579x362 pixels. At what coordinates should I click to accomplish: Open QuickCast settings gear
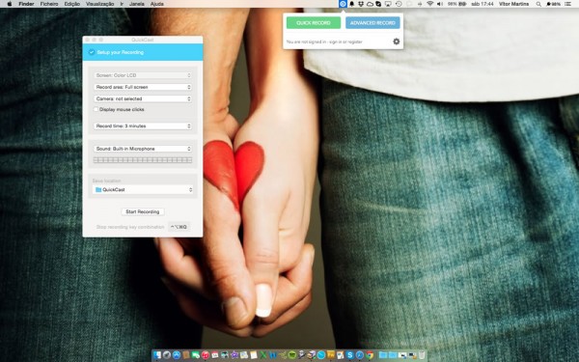pyautogui.click(x=397, y=42)
